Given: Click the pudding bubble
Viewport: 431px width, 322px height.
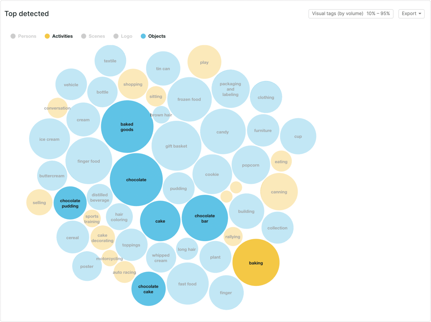Looking at the screenshot, I should click(x=178, y=188).
